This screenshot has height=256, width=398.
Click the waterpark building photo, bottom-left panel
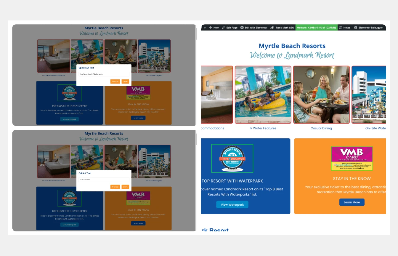[154, 161]
